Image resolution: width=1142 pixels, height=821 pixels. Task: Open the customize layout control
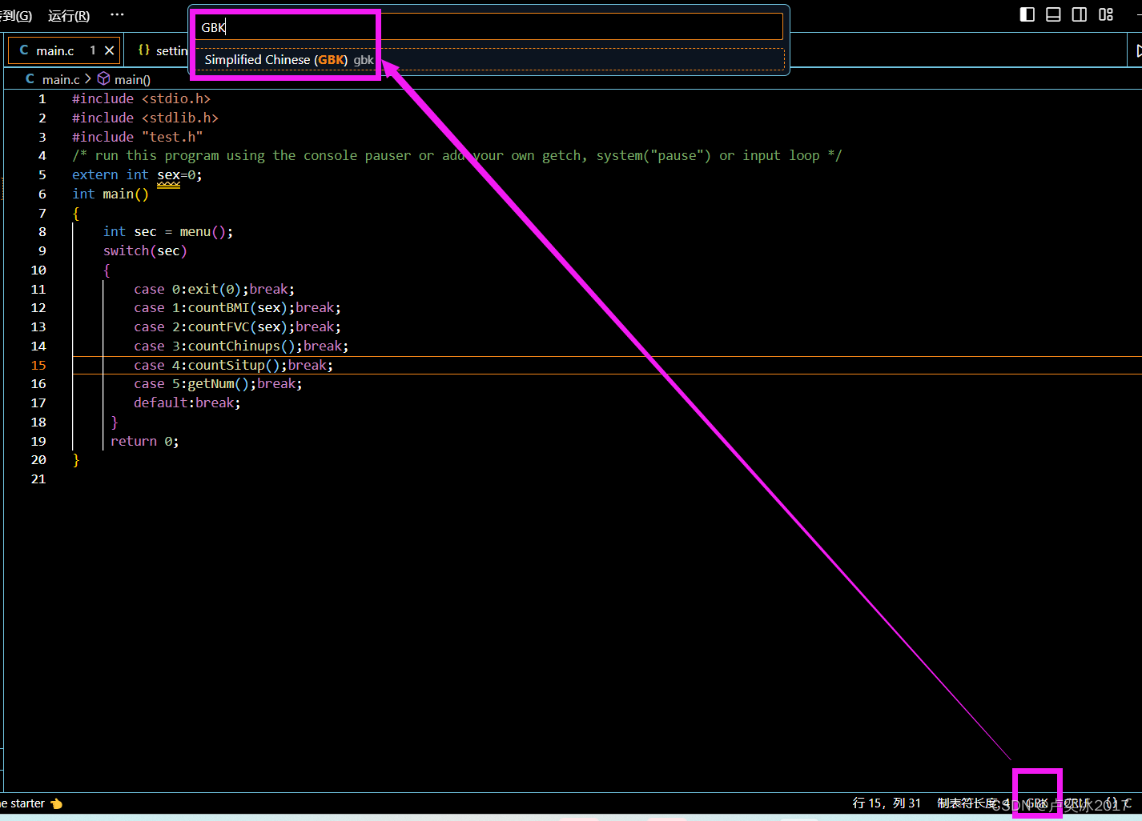tap(1106, 14)
